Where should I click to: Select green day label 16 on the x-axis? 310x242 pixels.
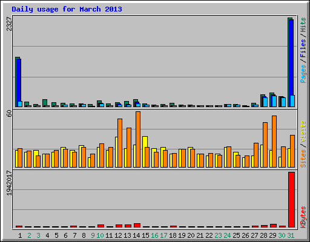click(154, 235)
